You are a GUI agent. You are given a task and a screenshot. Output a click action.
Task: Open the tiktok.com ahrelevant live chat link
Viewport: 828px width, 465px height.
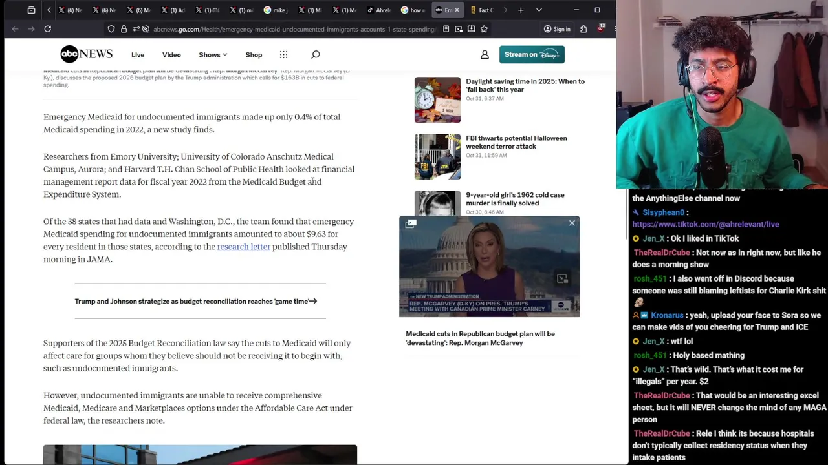pos(705,224)
